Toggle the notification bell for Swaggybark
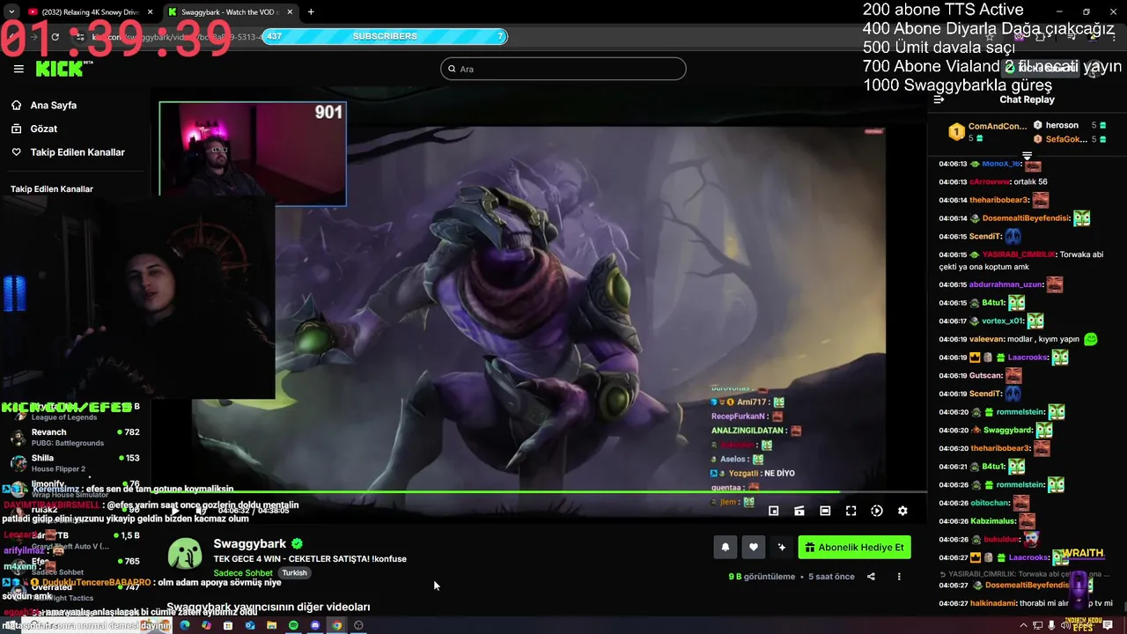This screenshot has height=634, width=1127. point(725,547)
